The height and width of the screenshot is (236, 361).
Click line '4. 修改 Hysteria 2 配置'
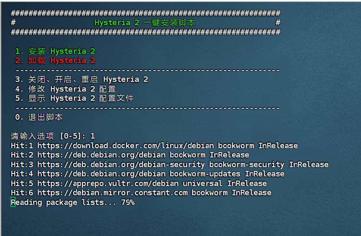point(66,89)
